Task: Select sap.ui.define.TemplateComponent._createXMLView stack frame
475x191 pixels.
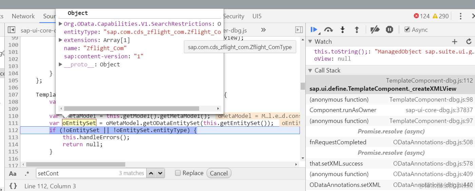Action: [x=390, y=85]
